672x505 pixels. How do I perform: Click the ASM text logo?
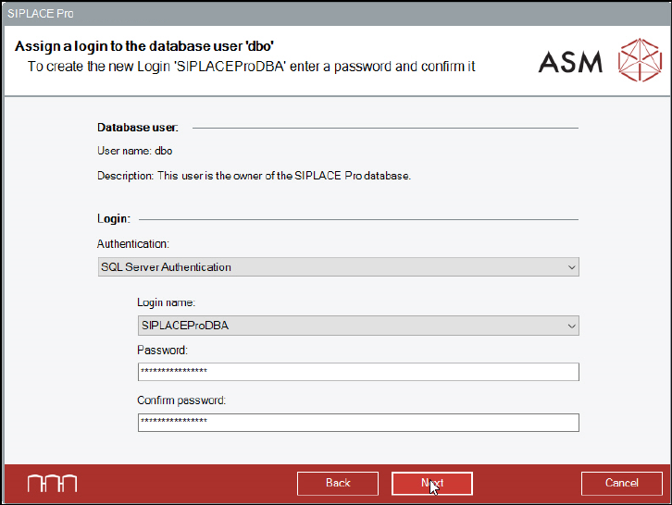click(570, 62)
